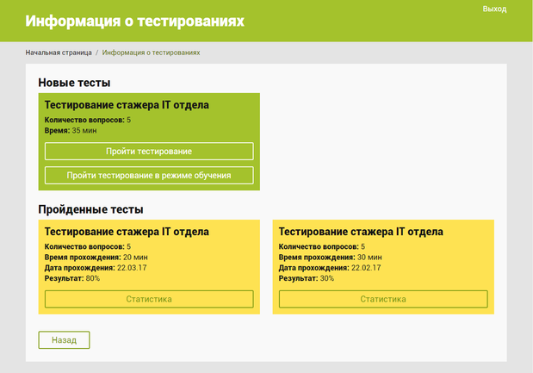Click Пройти тестирование в режиме обучения
533x373 pixels.
point(149,176)
